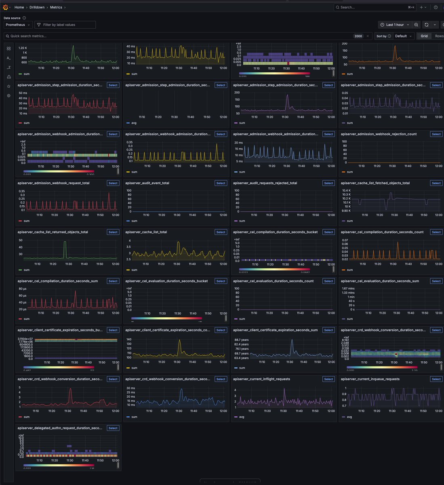
Task: Click the top Search bar
Action: (x=375, y=7)
